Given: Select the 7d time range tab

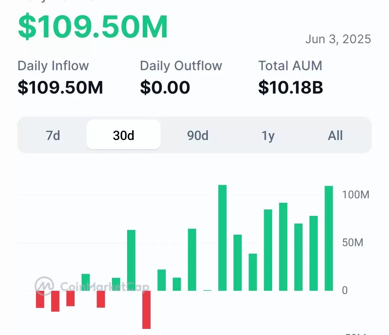Looking at the screenshot, I should coord(53,135).
